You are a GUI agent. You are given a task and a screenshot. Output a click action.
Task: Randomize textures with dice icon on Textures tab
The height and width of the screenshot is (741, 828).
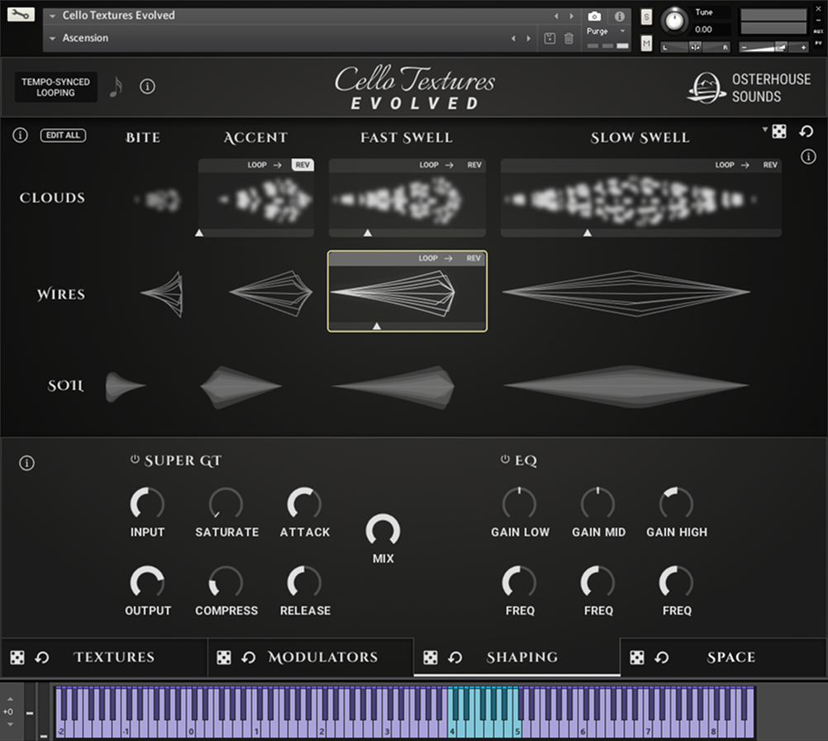[17, 658]
